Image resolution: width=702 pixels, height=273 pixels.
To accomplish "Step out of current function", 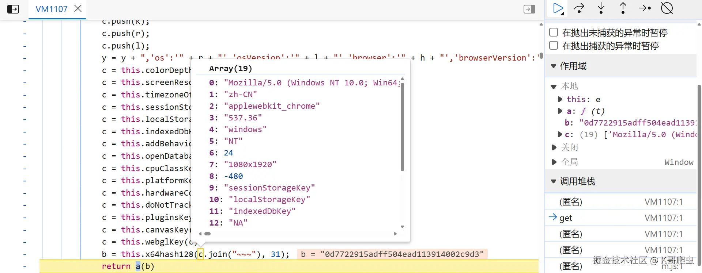I will pyautogui.click(x=623, y=8).
